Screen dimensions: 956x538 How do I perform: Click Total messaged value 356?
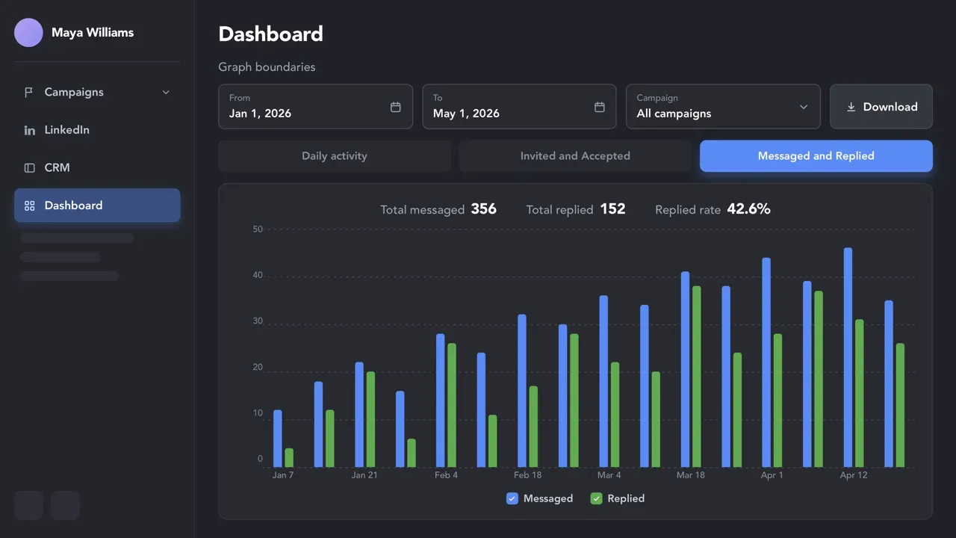pos(483,209)
